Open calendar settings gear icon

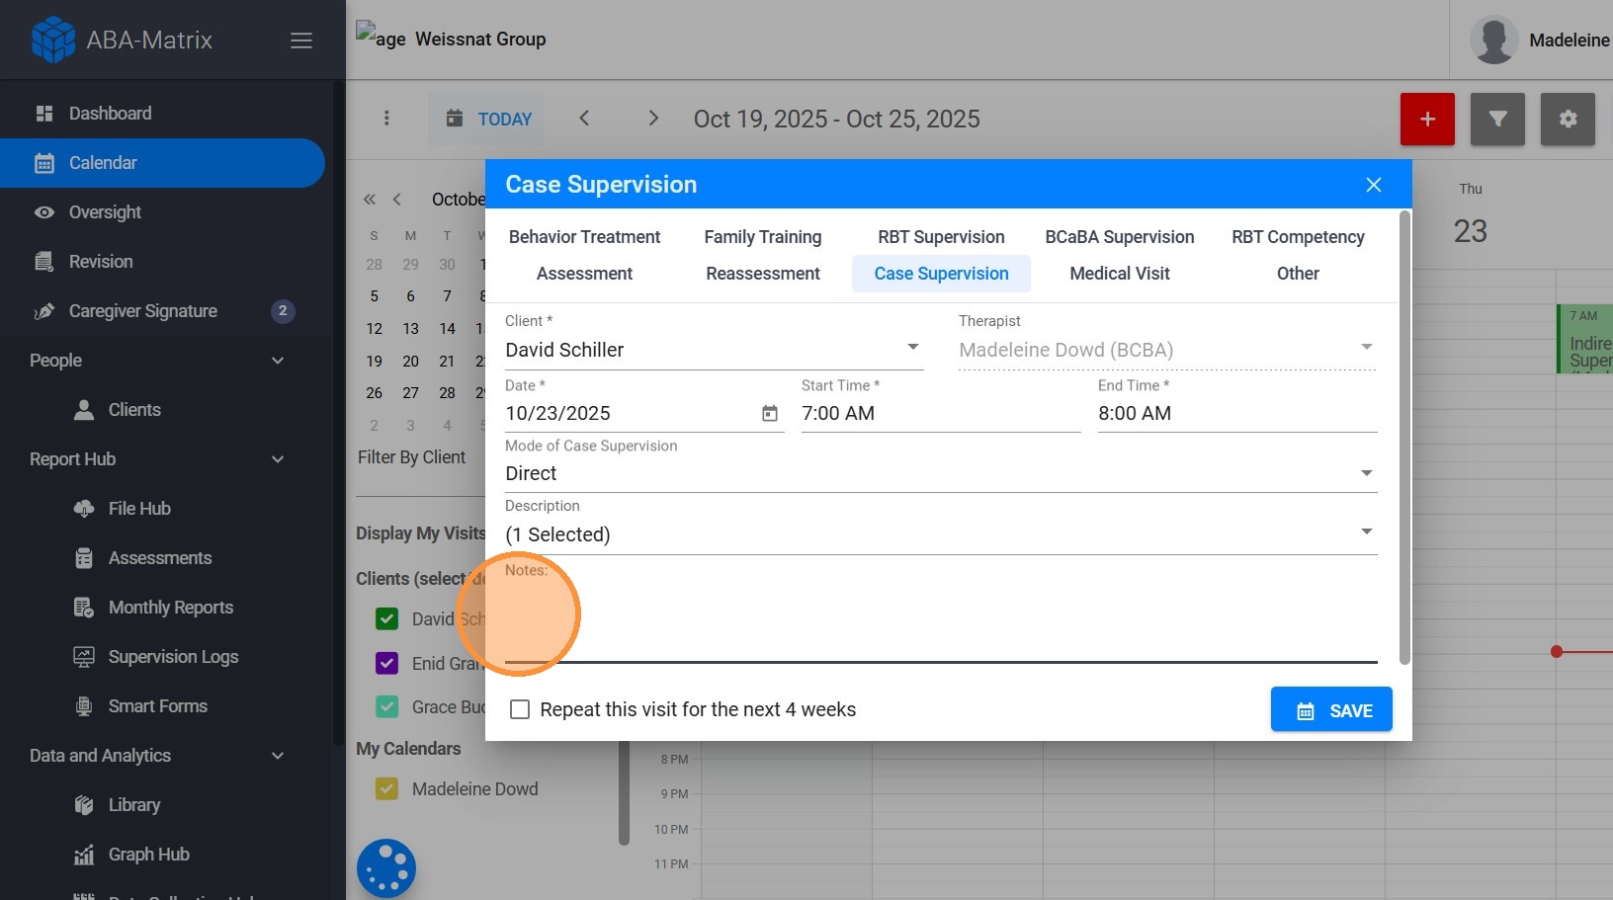pyautogui.click(x=1568, y=120)
